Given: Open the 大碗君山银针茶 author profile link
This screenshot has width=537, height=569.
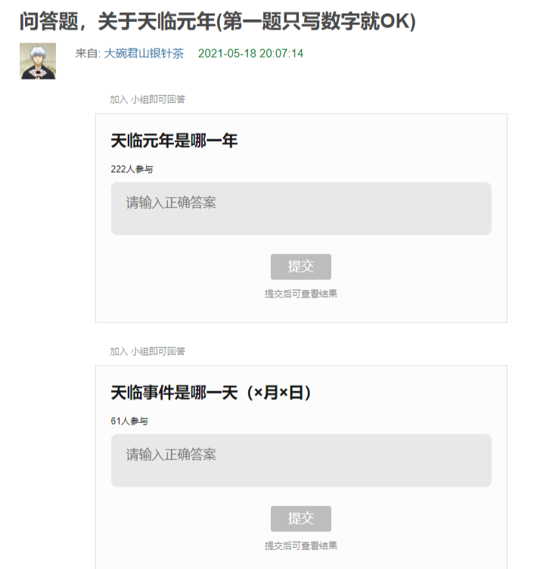Looking at the screenshot, I should point(144,54).
